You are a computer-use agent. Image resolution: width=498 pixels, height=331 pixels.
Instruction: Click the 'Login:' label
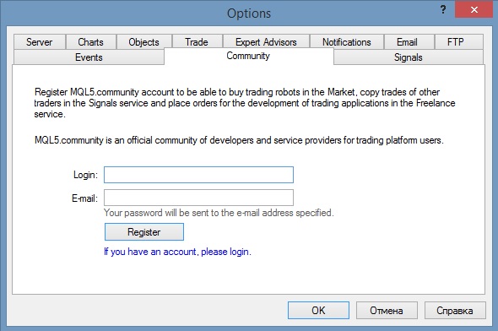point(85,175)
